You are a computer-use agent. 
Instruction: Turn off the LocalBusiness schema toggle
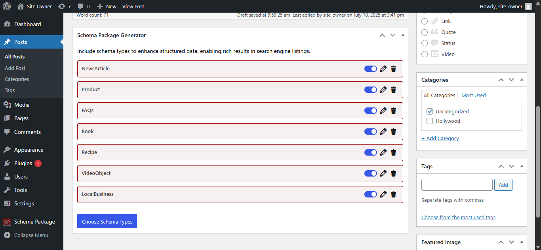coord(371,194)
